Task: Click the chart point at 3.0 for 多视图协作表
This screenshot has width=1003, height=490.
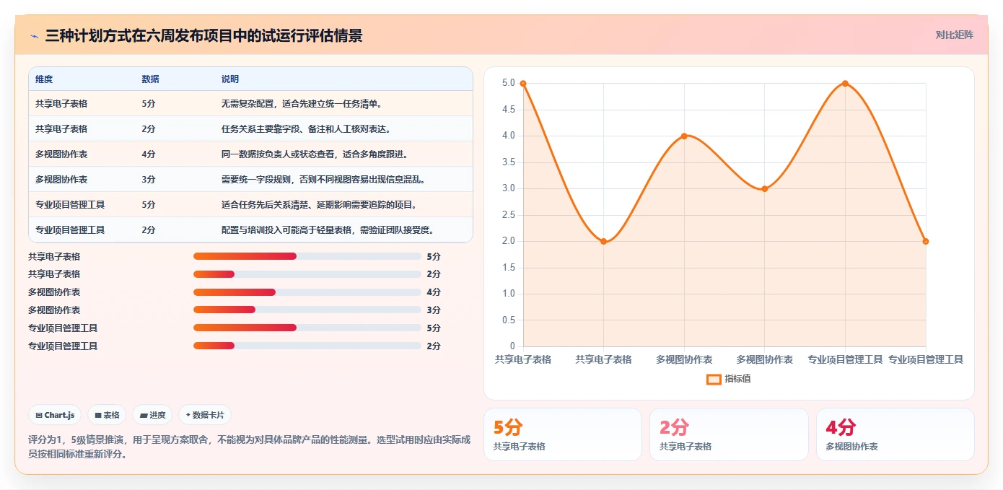Action: point(765,189)
